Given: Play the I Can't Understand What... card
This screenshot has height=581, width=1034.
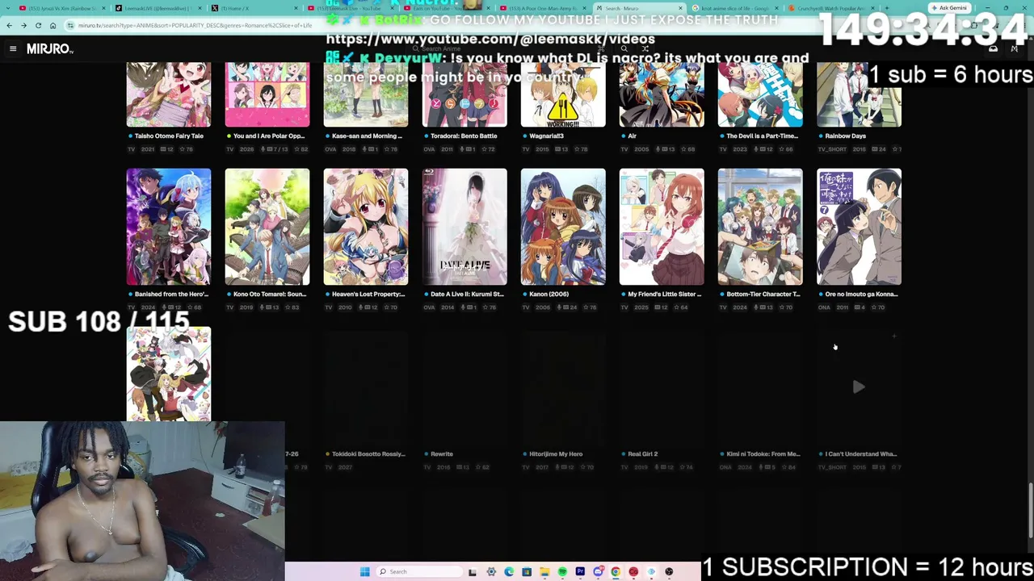Looking at the screenshot, I should tap(859, 387).
